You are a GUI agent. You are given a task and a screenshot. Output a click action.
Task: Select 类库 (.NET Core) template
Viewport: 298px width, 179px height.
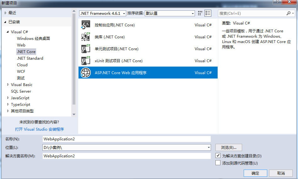[148, 37]
